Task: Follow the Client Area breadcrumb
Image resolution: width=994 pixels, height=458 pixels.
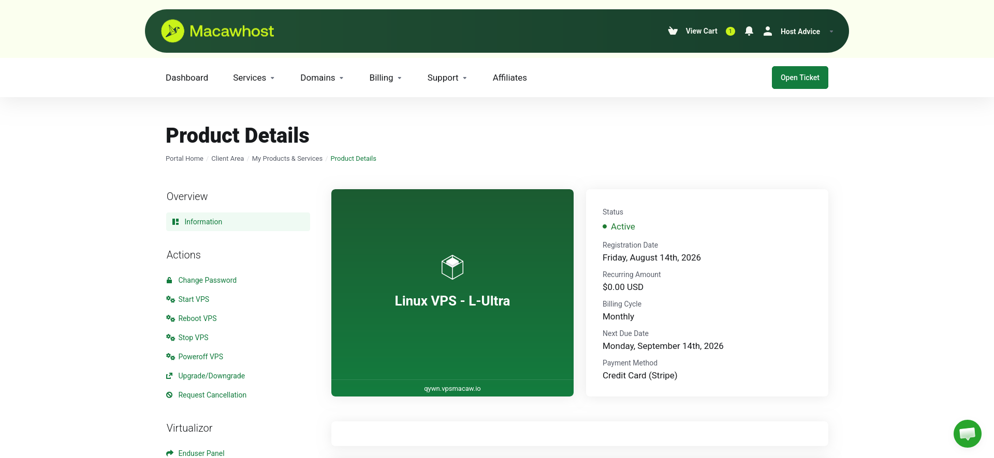Action: (227, 159)
